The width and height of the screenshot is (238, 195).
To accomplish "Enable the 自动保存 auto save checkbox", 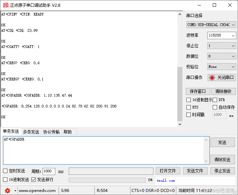I will [215, 107].
